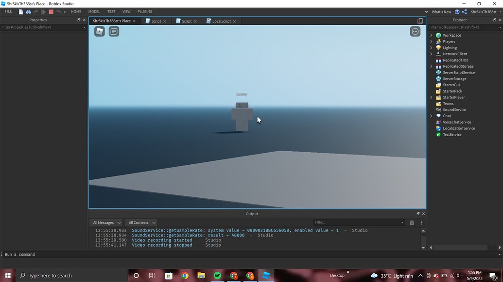
Task: Toggle float mode on the viewport tab bar
Action: 420,21
